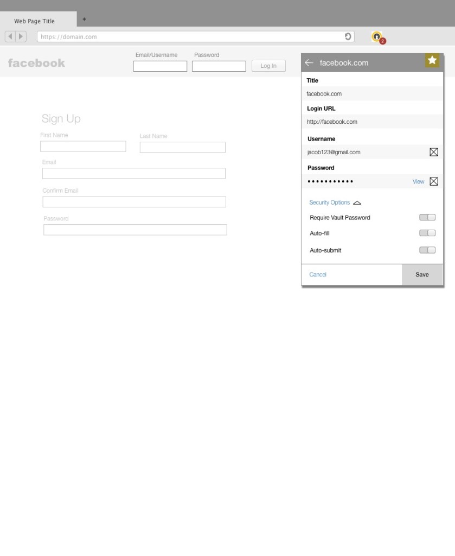The width and height of the screenshot is (455, 556).
Task: Turn on the Auto-submit toggle
Action: [427, 250]
